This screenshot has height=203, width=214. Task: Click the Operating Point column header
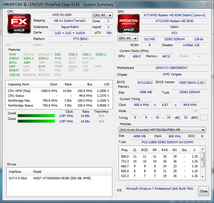pyautogui.click(x=22, y=84)
